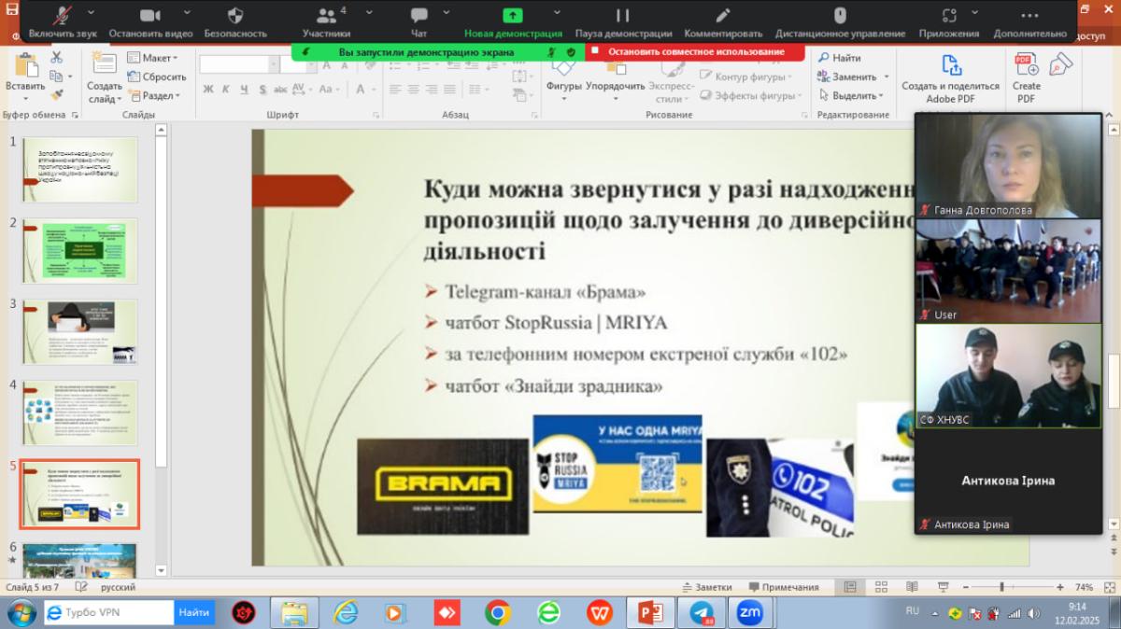Adjust the zoom slider in status bar
This screenshot has width=1121, height=629.
[x=1001, y=587]
